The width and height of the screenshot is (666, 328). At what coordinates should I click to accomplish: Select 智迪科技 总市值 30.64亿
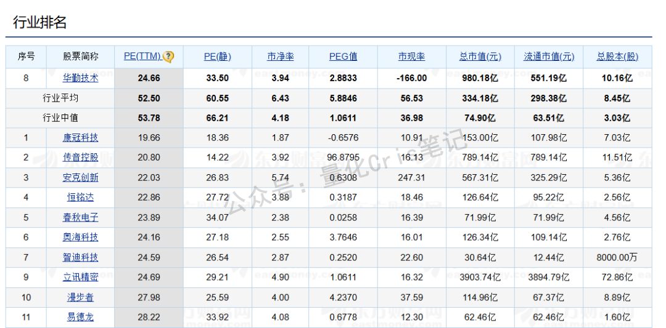click(x=480, y=257)
